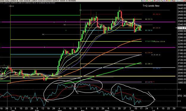The width and height of the screenshot is (186, 111).
Task: Click date label 17 on the time axis
Action: (141, 108)
